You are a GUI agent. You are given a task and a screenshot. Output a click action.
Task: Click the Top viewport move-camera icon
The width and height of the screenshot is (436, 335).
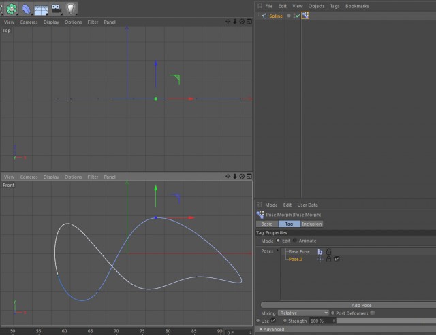point(228,21)
